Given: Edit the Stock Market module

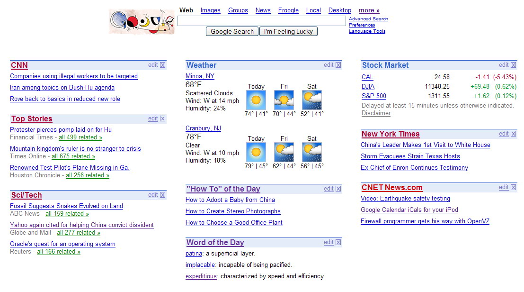Looking at the screenshot, I should pos(504,65).
